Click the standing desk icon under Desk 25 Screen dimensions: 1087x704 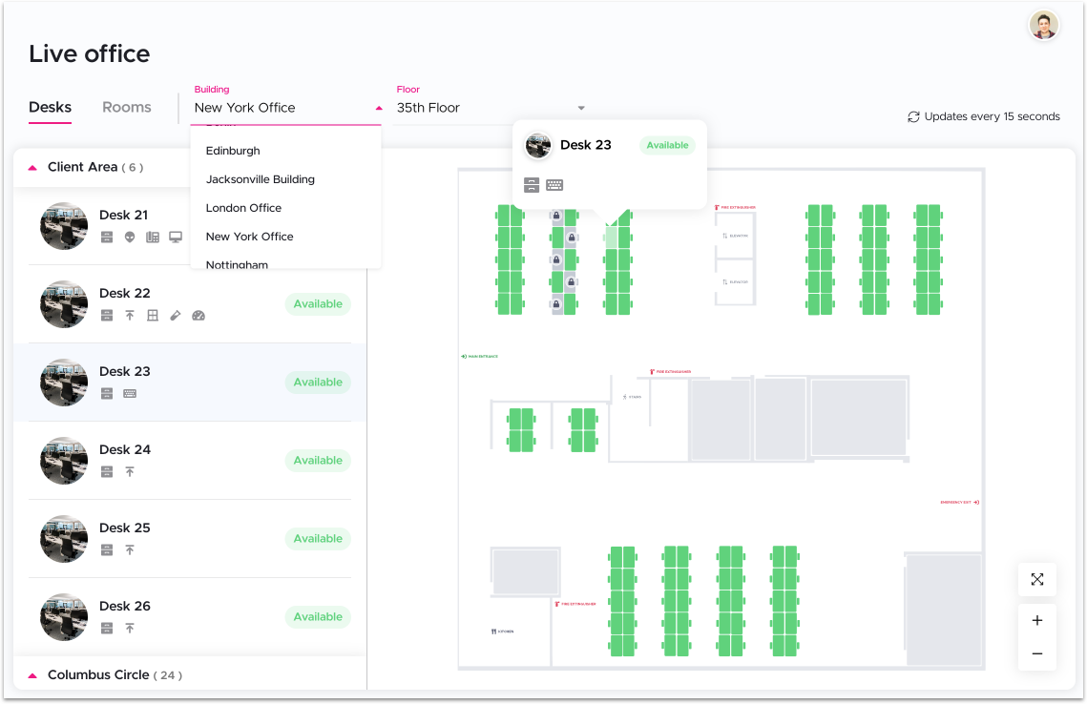coord(130,550)
